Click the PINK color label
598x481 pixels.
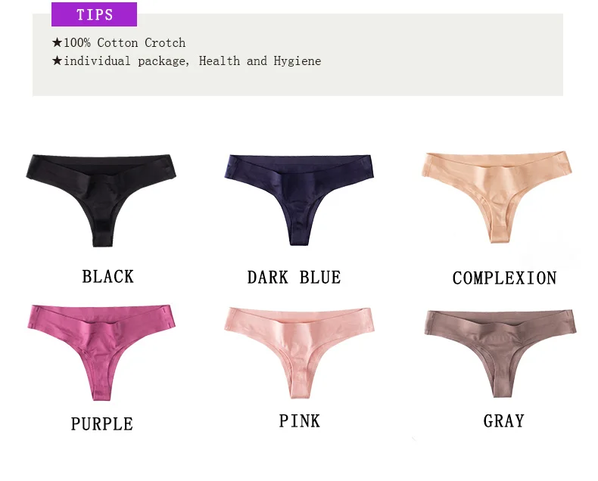click(x=300, y=420)
